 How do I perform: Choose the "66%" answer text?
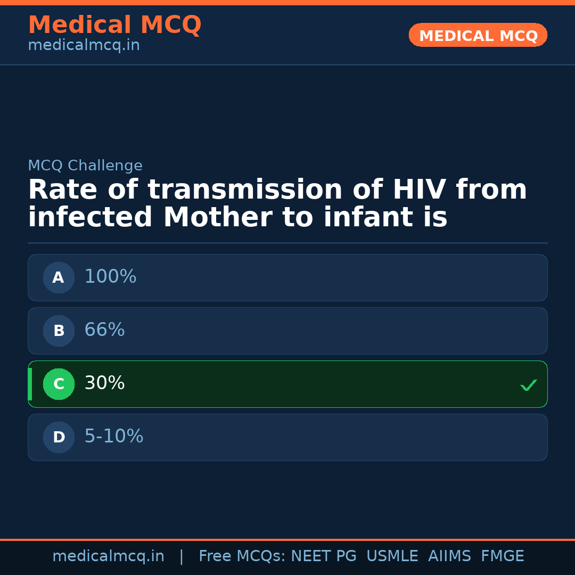[104, 330]
